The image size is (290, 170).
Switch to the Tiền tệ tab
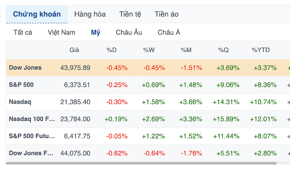(130, 14)
